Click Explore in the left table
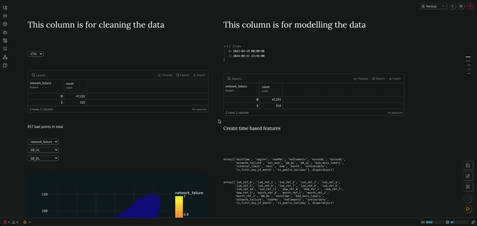This screenshot has height=226, width=477. (x=182, y=75)
